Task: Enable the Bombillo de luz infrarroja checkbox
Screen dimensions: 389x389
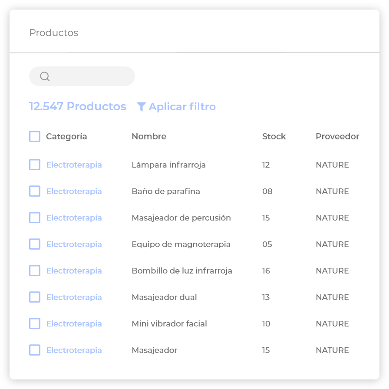Action: point(35,271)
